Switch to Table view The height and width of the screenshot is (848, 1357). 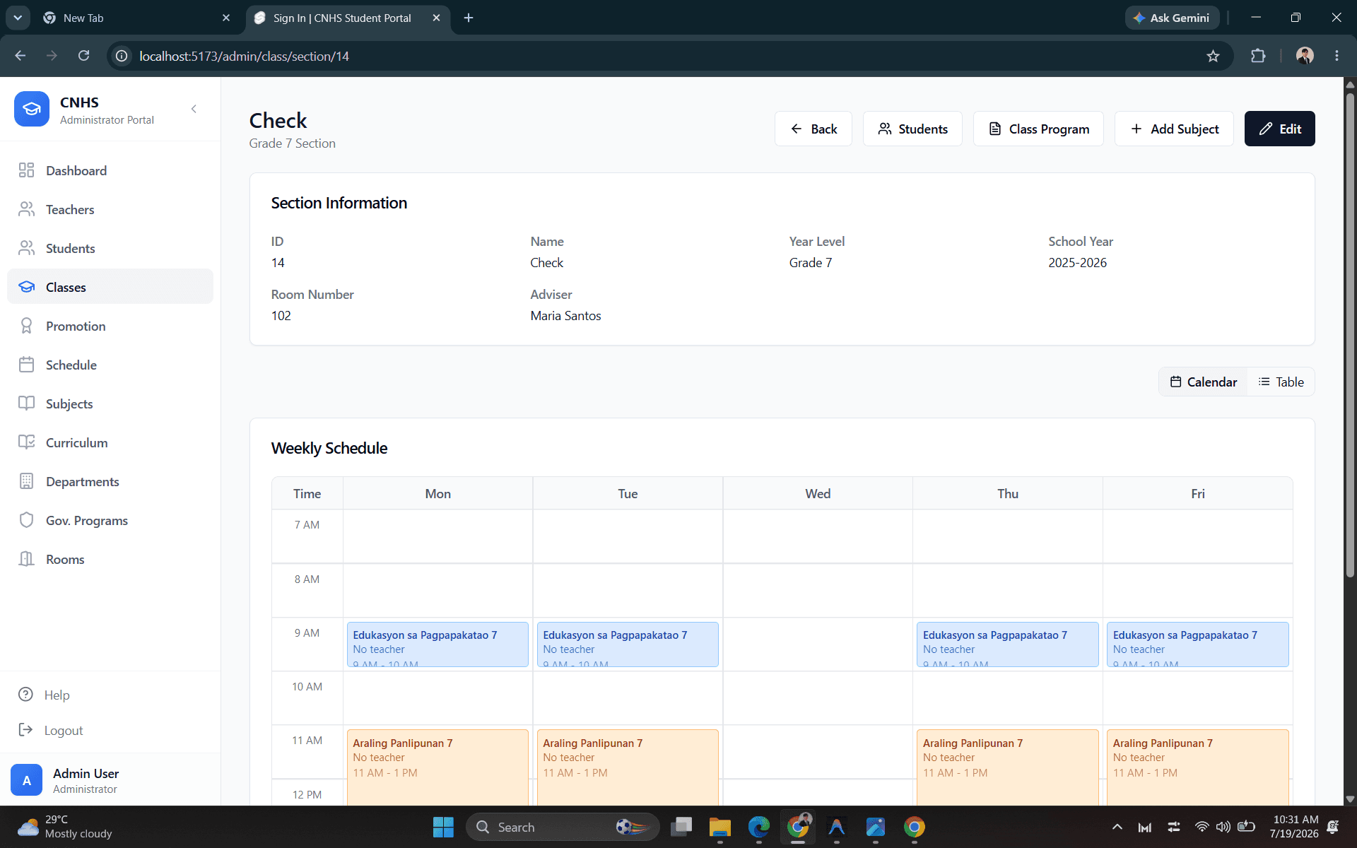(x=1281, y=382)
